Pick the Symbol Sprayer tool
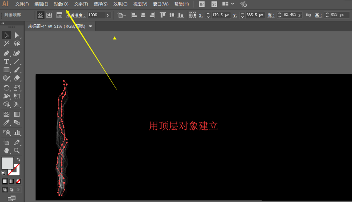The height and width of the screenshot is (202, 352). coord(6,133)
